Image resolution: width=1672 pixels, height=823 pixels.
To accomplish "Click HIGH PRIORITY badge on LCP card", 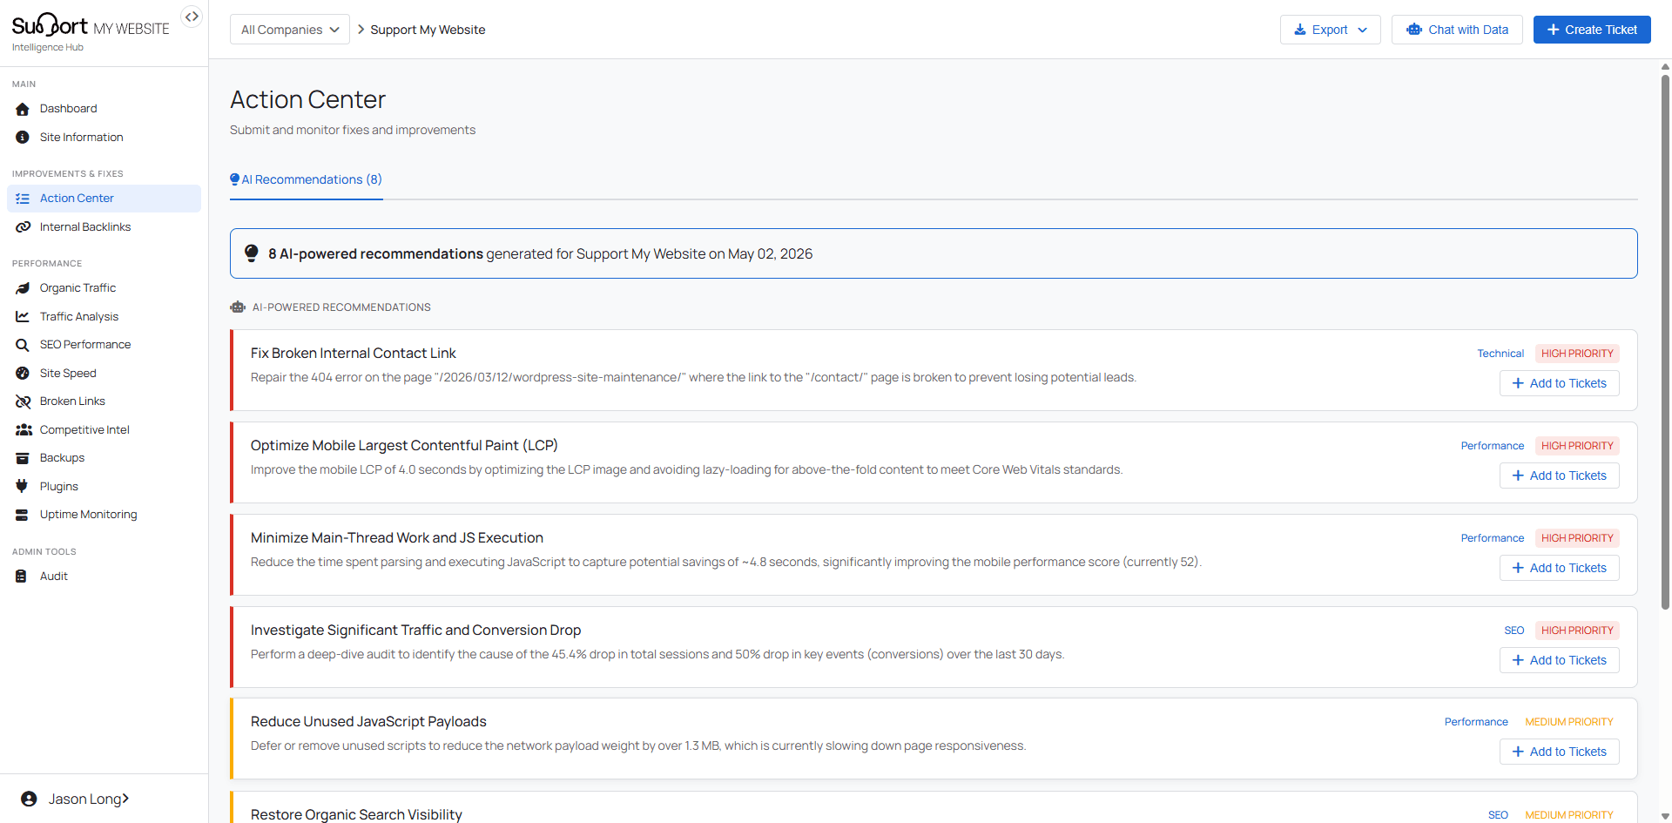I will (1577, 446).
